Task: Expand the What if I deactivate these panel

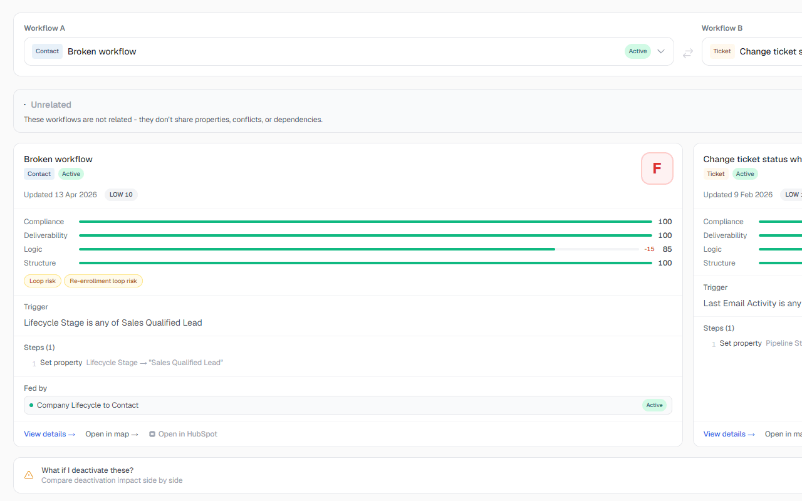Action: (x=407, y=475)
